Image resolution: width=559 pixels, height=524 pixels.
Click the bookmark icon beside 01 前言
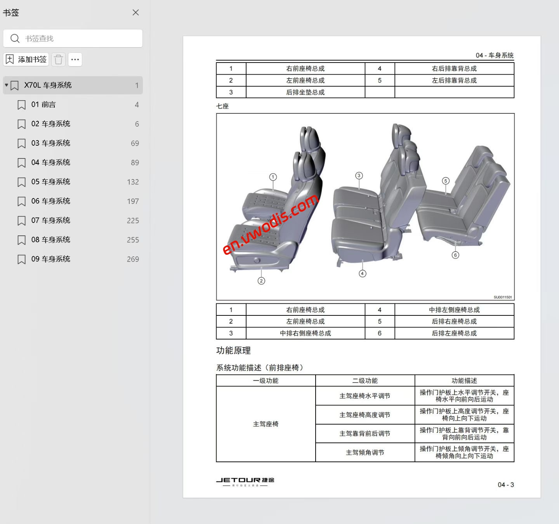pyautogui.click(x=21, y=104)
